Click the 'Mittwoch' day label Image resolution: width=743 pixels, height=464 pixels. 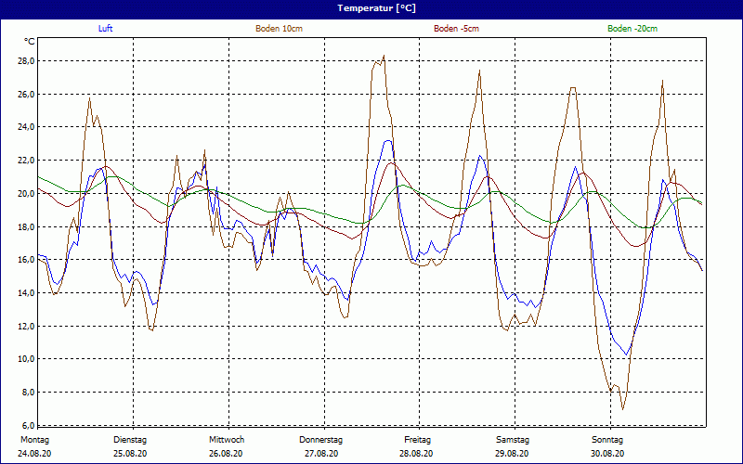tap(227, 440)
